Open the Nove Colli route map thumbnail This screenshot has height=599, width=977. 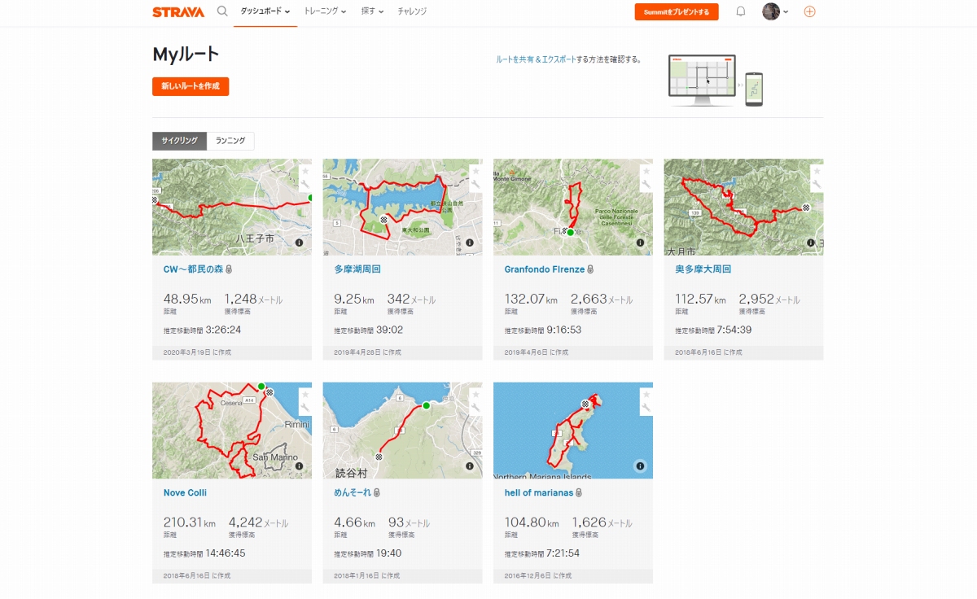[x=232, y=431]
